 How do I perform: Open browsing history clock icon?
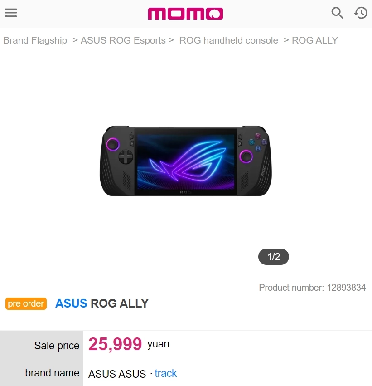point(361,13)
